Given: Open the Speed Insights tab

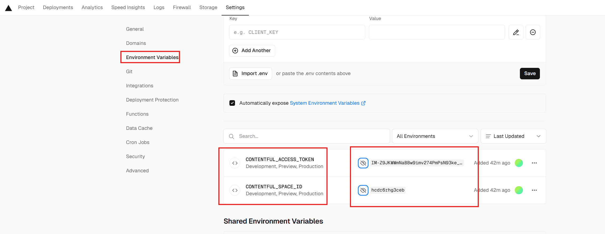Looking at the screenshot, I should coord(128,7).
